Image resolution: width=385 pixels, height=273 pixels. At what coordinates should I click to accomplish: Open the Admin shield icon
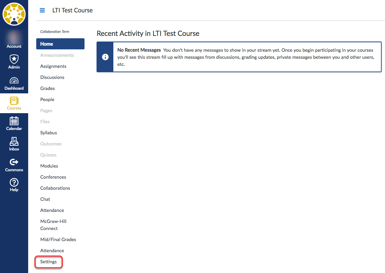click(14, 59)
